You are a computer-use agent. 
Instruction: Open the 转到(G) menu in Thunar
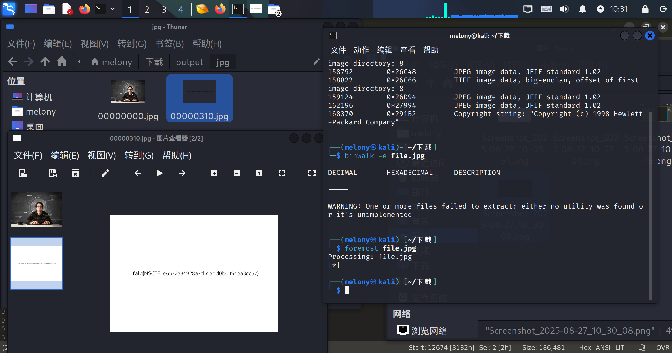[132, 44]
